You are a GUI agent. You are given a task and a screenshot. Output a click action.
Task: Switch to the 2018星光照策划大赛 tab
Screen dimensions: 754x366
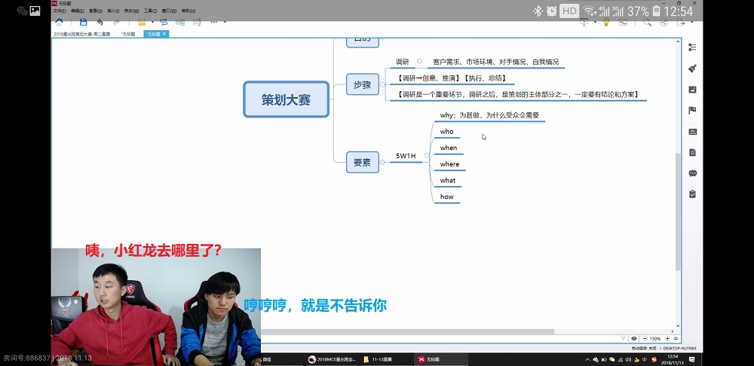(82, 34)
